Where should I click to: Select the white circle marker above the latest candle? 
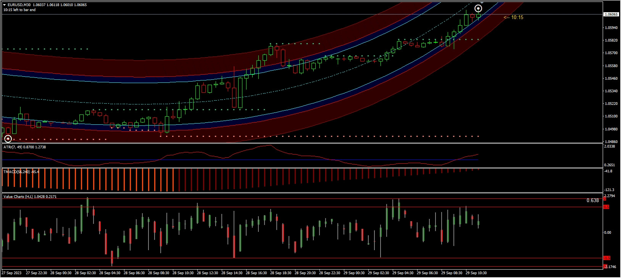coord(478,8)
